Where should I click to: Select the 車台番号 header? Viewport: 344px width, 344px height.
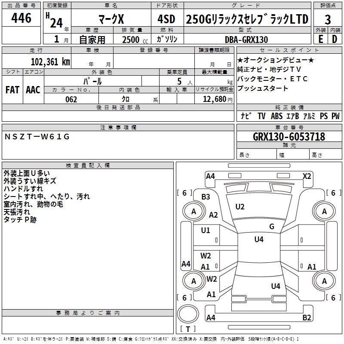(x=289, y=127)
